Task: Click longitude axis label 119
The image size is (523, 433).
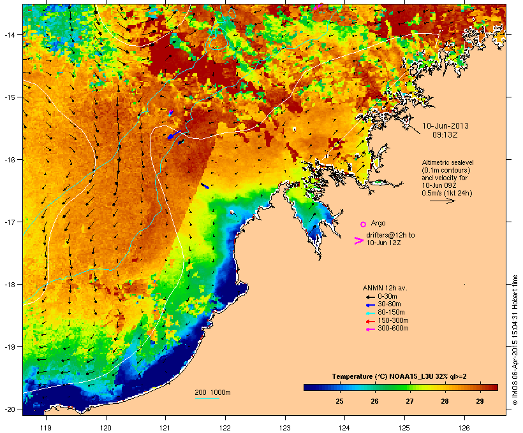Action: coord(46,428)
